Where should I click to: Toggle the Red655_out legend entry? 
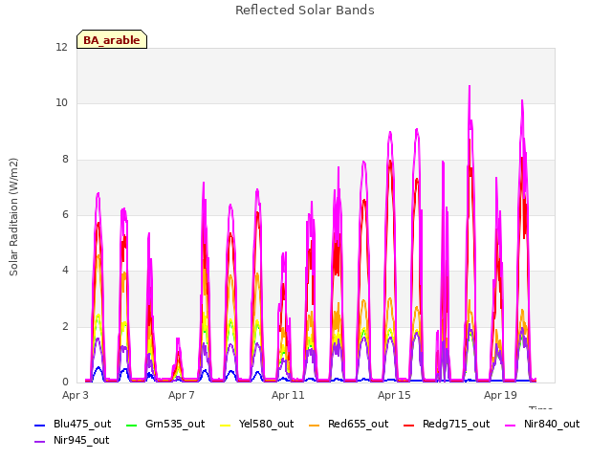click(x=348, y=425)
